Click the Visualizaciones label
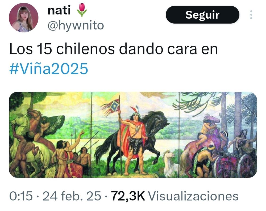266x211 pixels. coord(193,196)
